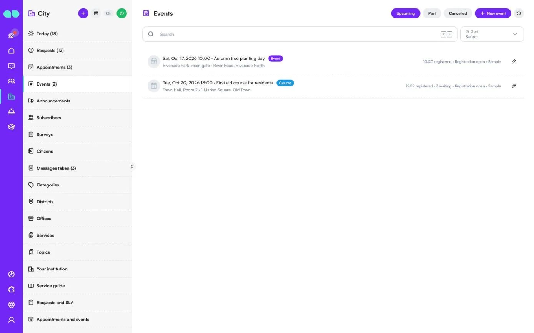Switch to Cancelled events
Screen dimensions: 534x333
coord(458,13)
